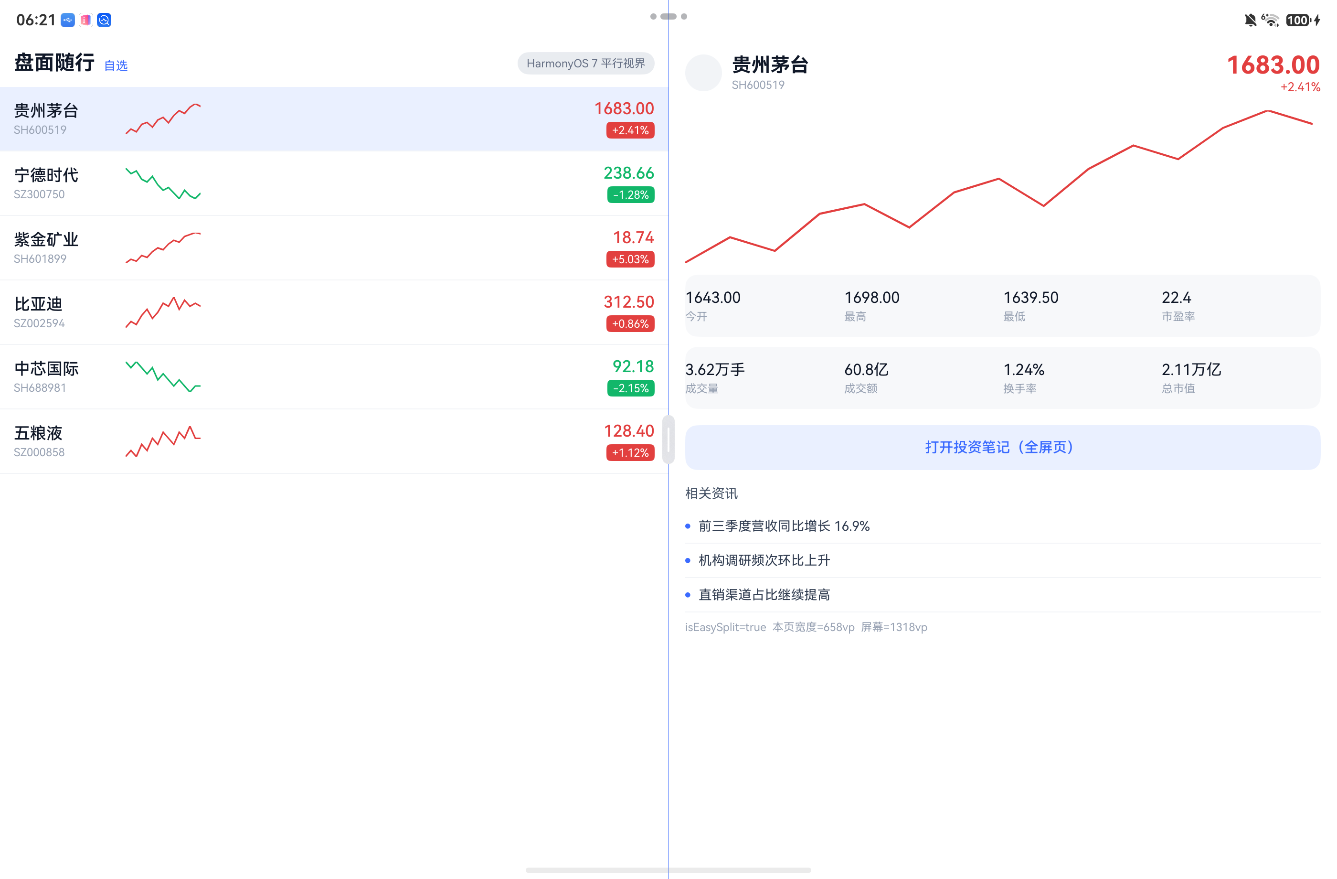The height and width of the screenshot is (879, 1337).
Task: Click the 贵州茅台 mini sparkline chart
Action: click(x=163, y=118)
